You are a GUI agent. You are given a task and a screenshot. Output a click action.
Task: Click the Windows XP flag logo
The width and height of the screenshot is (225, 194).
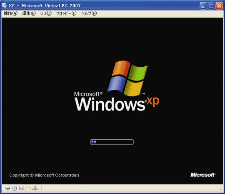click(127, 78)
